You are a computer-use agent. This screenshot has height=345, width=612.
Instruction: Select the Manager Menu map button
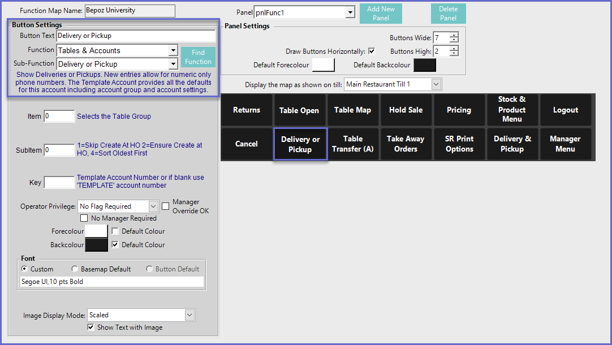coord(565,144)
